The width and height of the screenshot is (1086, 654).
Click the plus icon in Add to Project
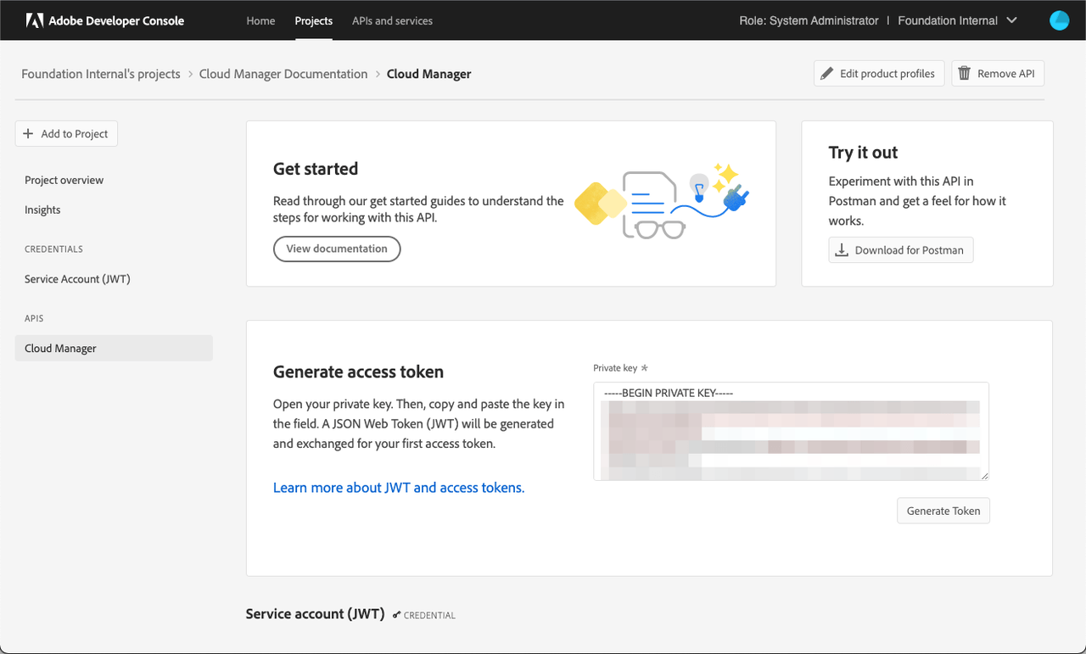28,134
